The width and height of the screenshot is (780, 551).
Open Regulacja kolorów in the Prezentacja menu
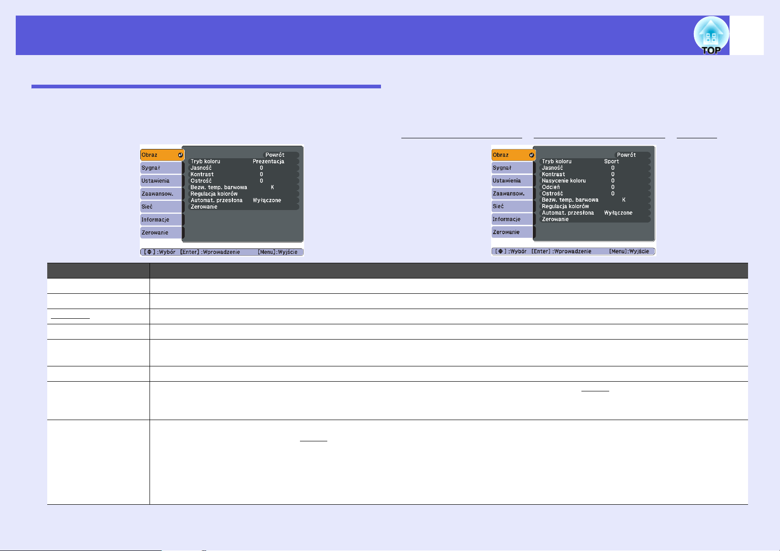[244, 194]
